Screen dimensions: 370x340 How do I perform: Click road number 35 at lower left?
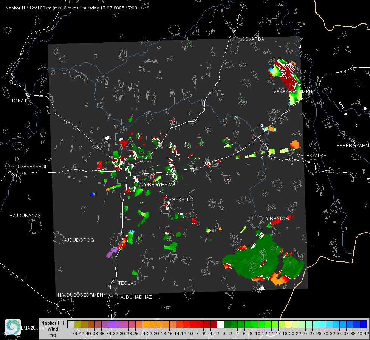click(x=5, y=267)
